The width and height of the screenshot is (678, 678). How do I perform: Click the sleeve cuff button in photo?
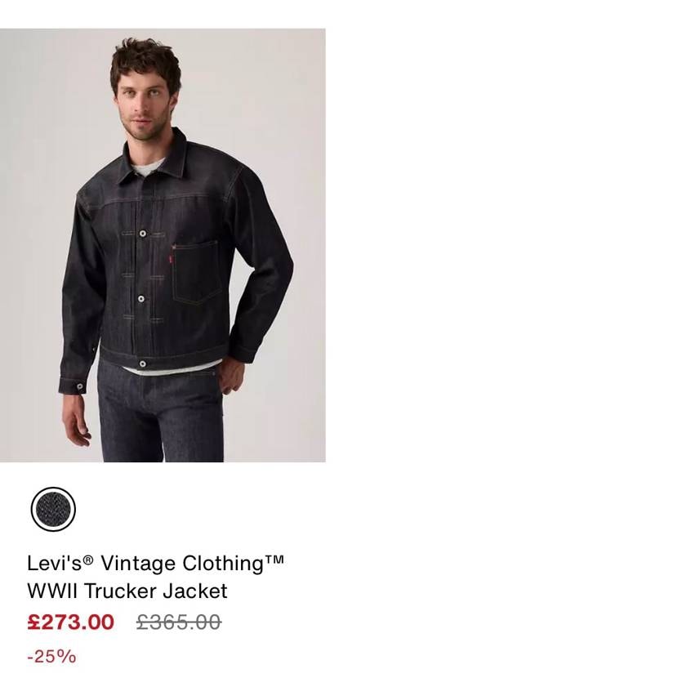80,386
